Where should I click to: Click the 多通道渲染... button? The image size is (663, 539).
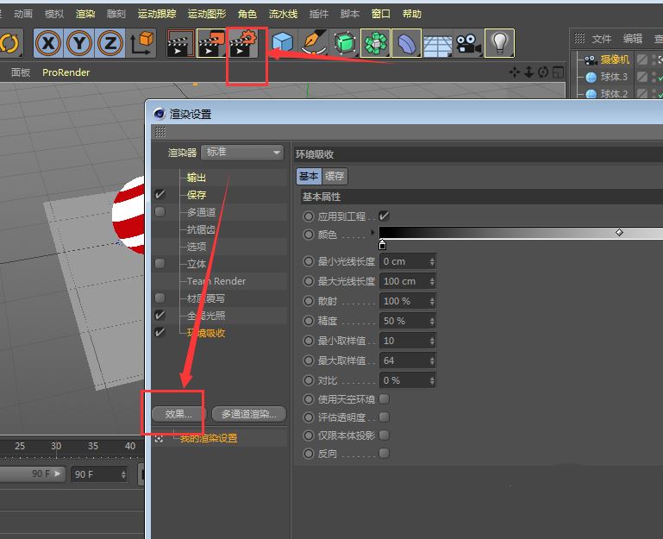pos(248,414)
